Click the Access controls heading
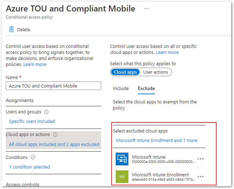Image resolution: width=234 pixels, height=189 pixels. 23,184
